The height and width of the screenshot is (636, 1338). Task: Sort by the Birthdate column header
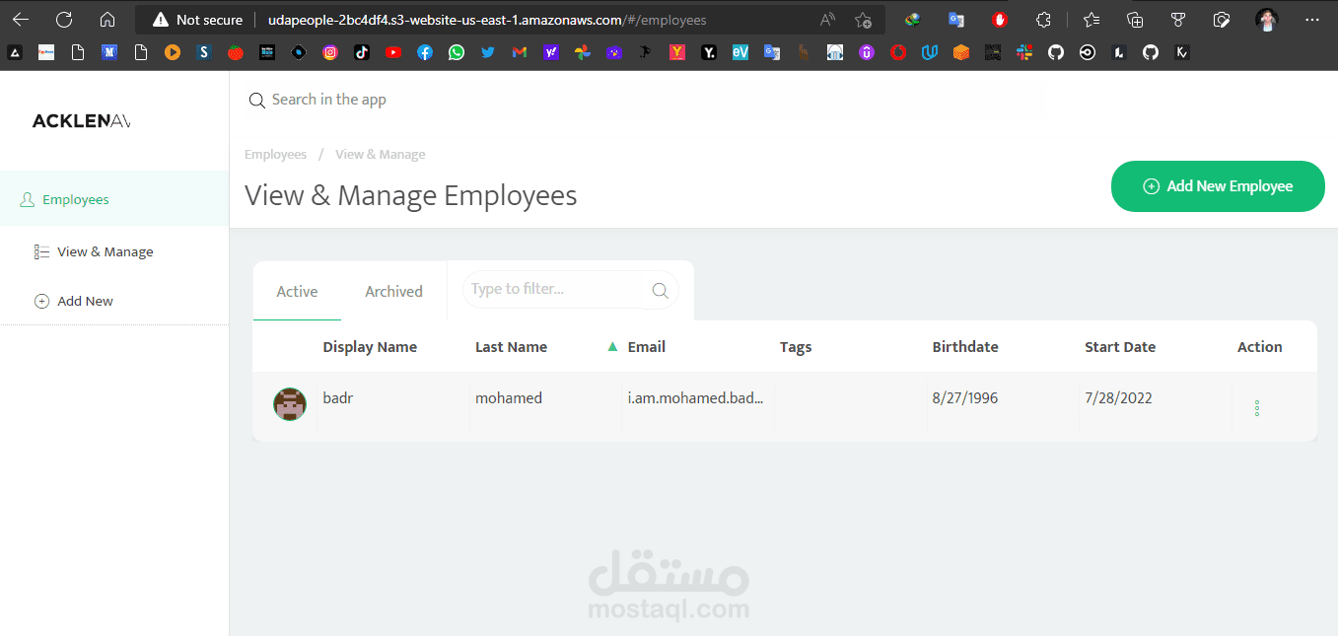(965, 347)
